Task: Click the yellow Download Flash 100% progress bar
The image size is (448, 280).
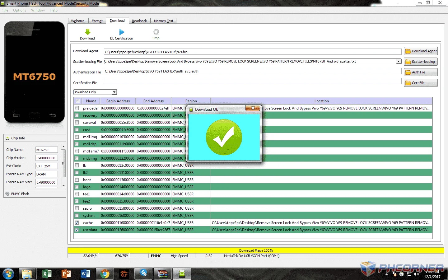Action: [x=256, y=250]
